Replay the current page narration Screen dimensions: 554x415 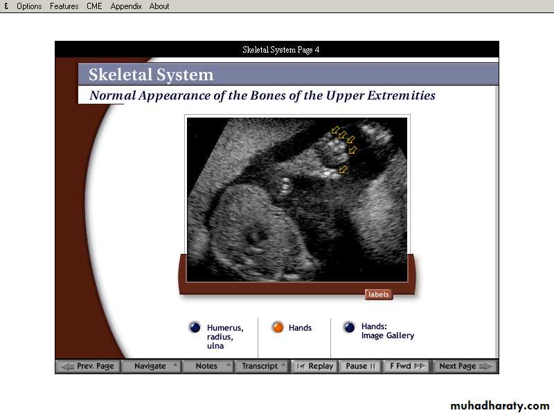pos(314,366)
